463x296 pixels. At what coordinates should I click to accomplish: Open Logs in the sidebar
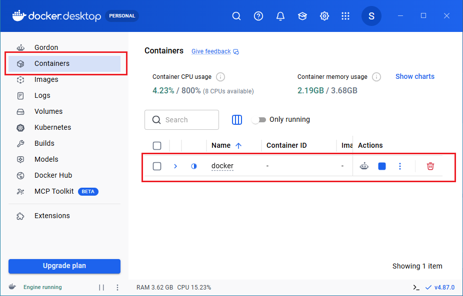64,95
